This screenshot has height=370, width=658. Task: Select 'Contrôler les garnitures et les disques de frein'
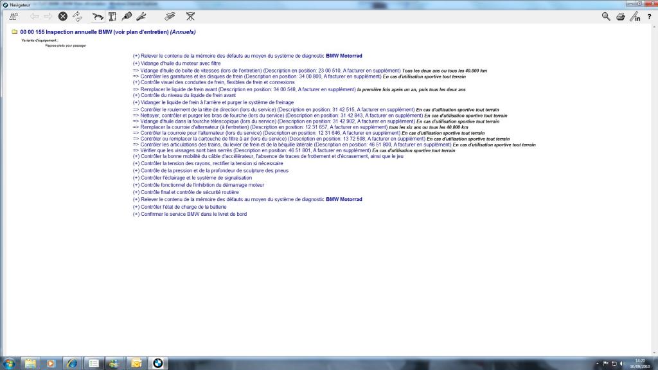click(x=299, y=76)
